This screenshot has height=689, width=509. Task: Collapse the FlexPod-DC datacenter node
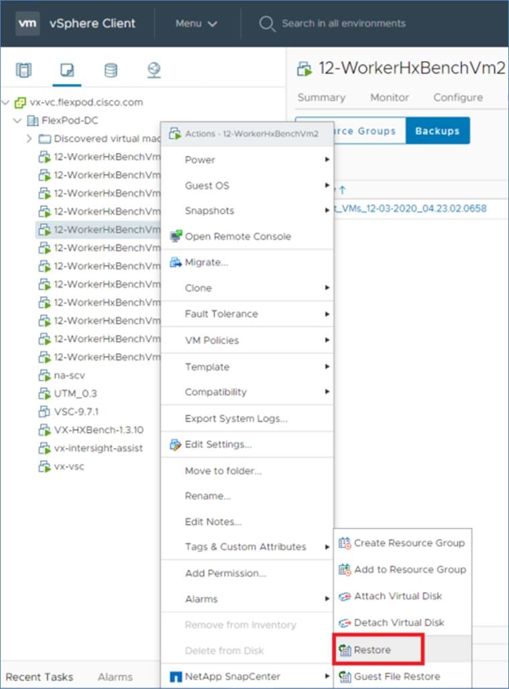[x=17, y=120]
